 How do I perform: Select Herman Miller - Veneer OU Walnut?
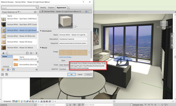[x=19, y=48]
